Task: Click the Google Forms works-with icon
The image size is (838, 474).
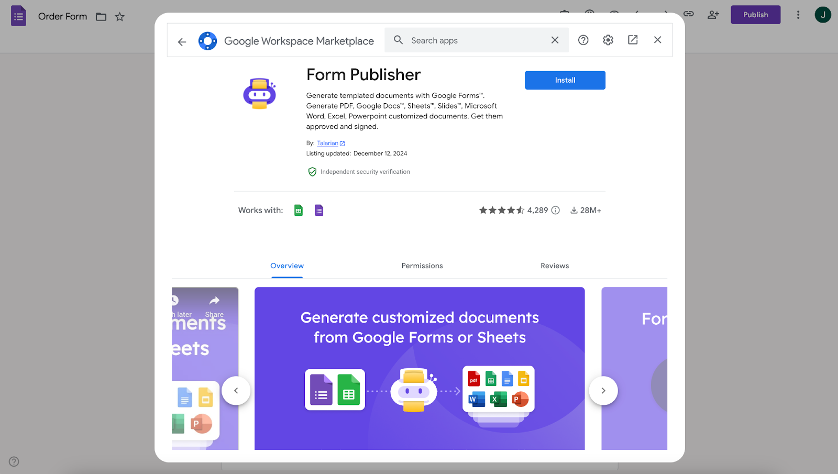Action: (x=319, y=210)
